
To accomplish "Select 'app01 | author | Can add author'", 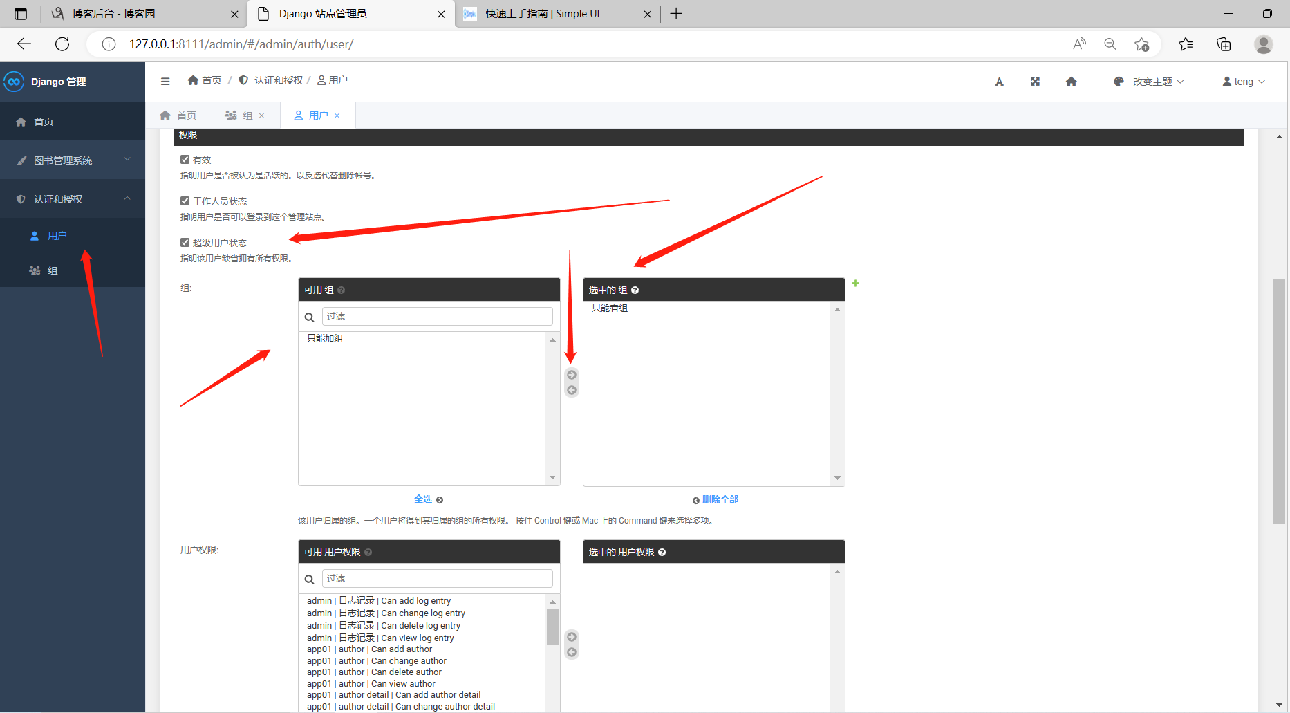I will (369, 649).
